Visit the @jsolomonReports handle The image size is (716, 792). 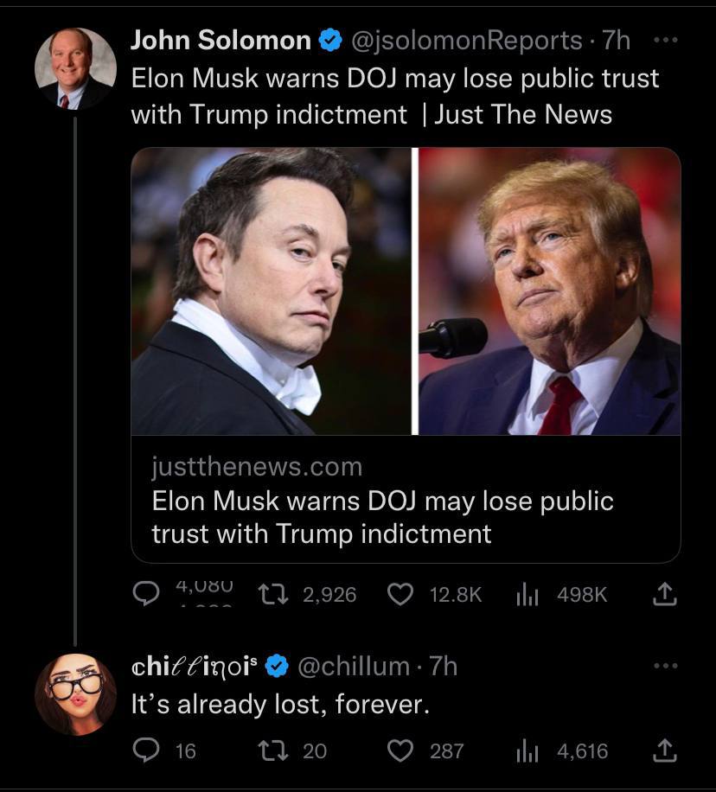(467, 41)
